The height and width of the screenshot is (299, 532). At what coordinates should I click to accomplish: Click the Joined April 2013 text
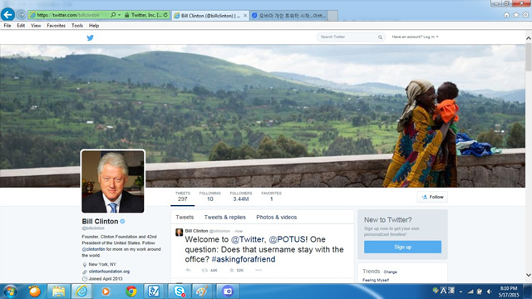pyautogui.click(x=106, y=279)
